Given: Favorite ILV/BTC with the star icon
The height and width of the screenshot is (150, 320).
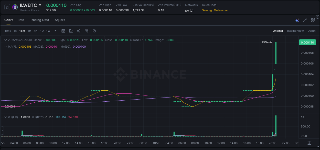Looking at the screenshot, I should tap(7, 7).
